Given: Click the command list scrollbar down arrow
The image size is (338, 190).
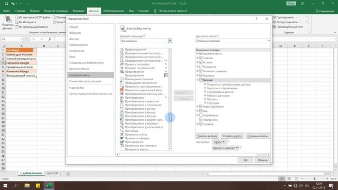Looking at the screenshot, I should point(170,148).
